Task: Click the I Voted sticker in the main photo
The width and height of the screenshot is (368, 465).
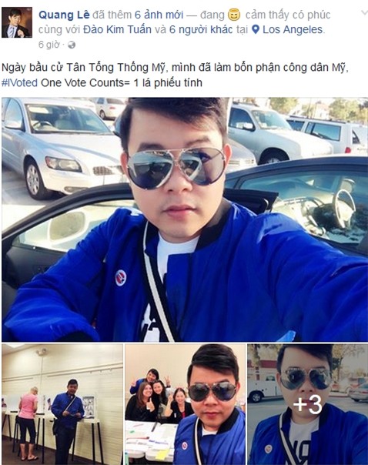Action: tap(121, 278)
